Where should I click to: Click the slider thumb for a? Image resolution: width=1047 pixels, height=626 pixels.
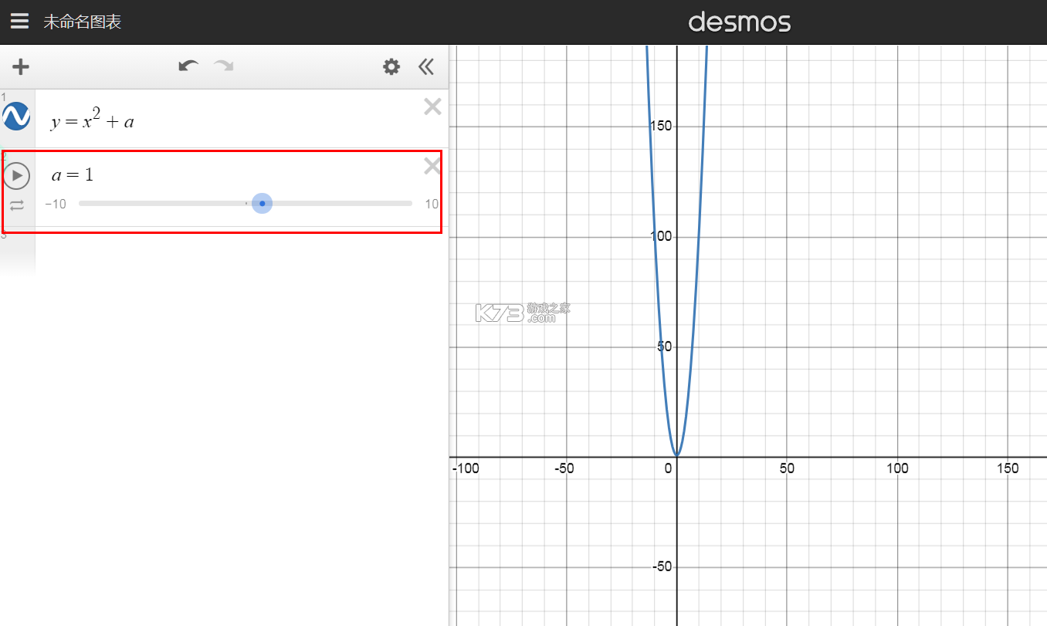tap(263, 204)
